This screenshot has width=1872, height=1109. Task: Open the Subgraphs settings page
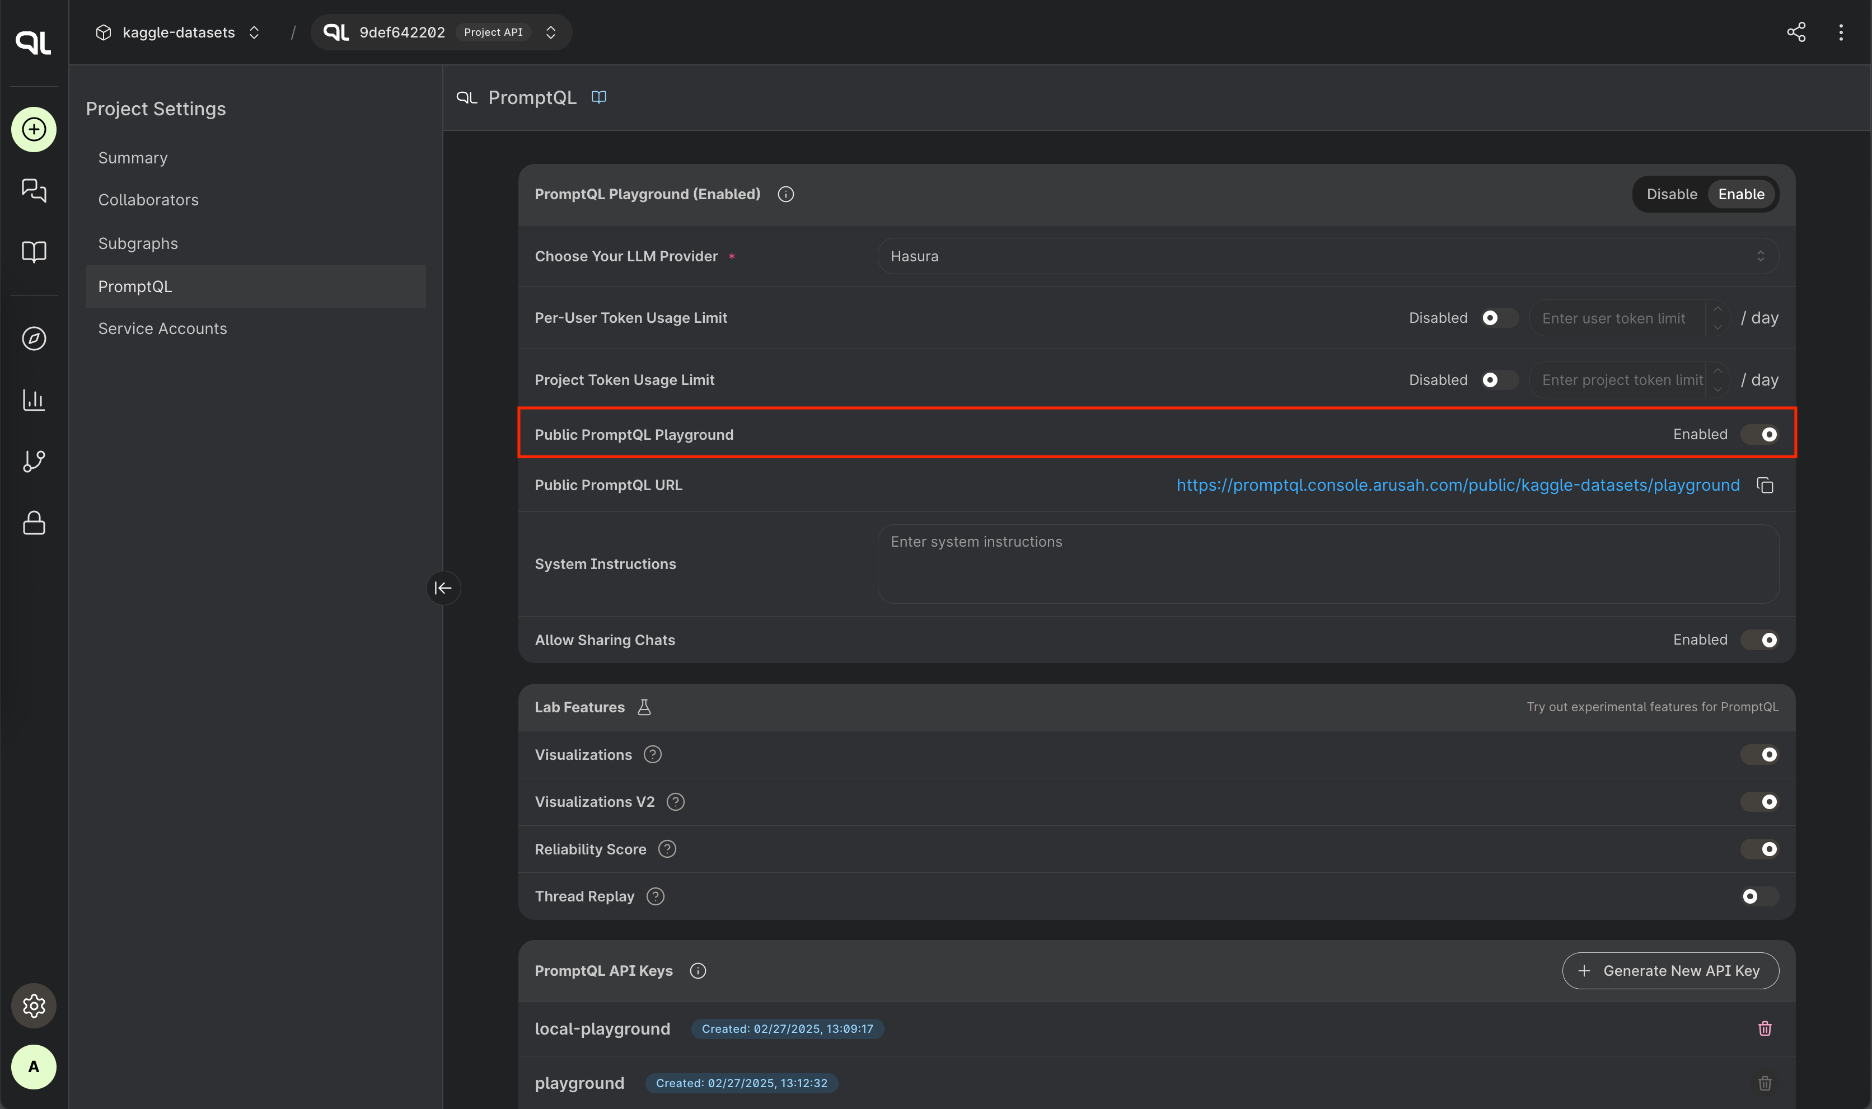[x=256, y=243]
